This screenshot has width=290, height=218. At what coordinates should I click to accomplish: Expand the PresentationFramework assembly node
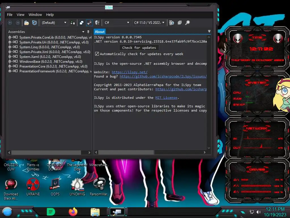10,71
